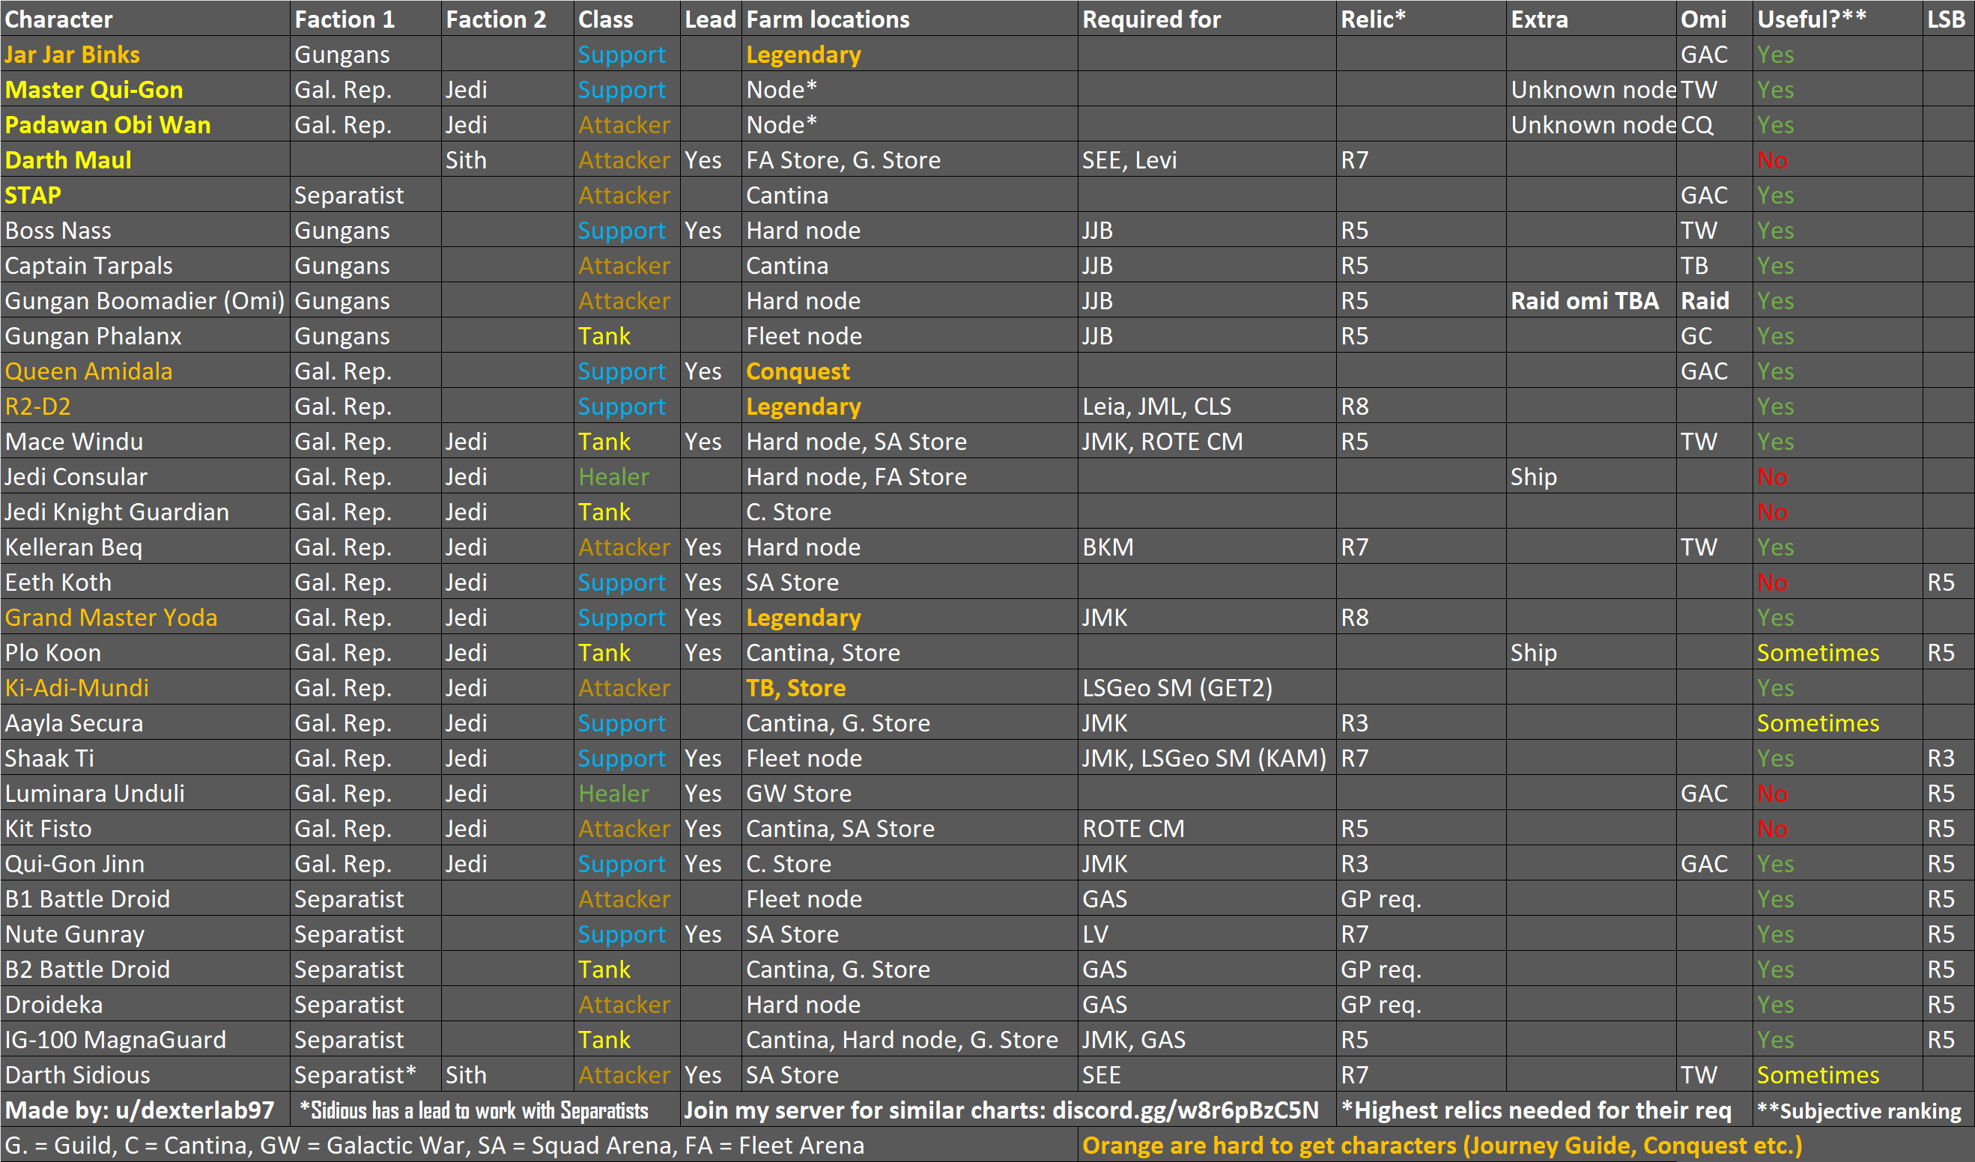Select the Character column header
Screen dimensions: 1975x1162
(58, 19)
